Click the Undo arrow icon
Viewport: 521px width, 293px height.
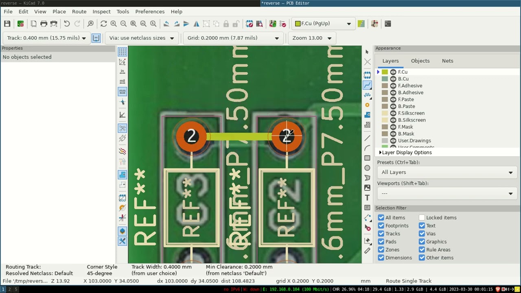coord(67,24)
